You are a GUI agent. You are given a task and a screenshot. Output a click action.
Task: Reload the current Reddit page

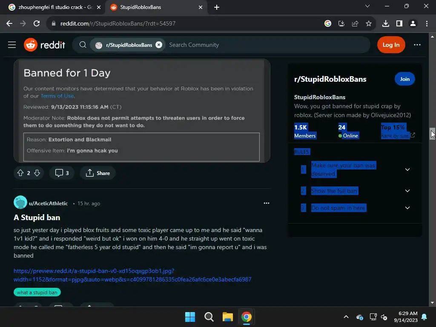(37, 24)
